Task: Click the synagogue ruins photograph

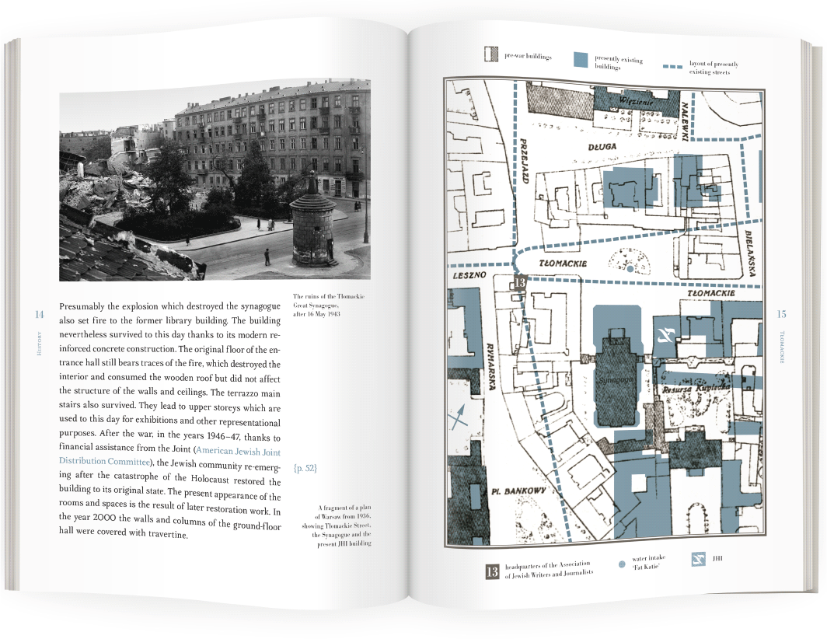Action: point(215,180)
